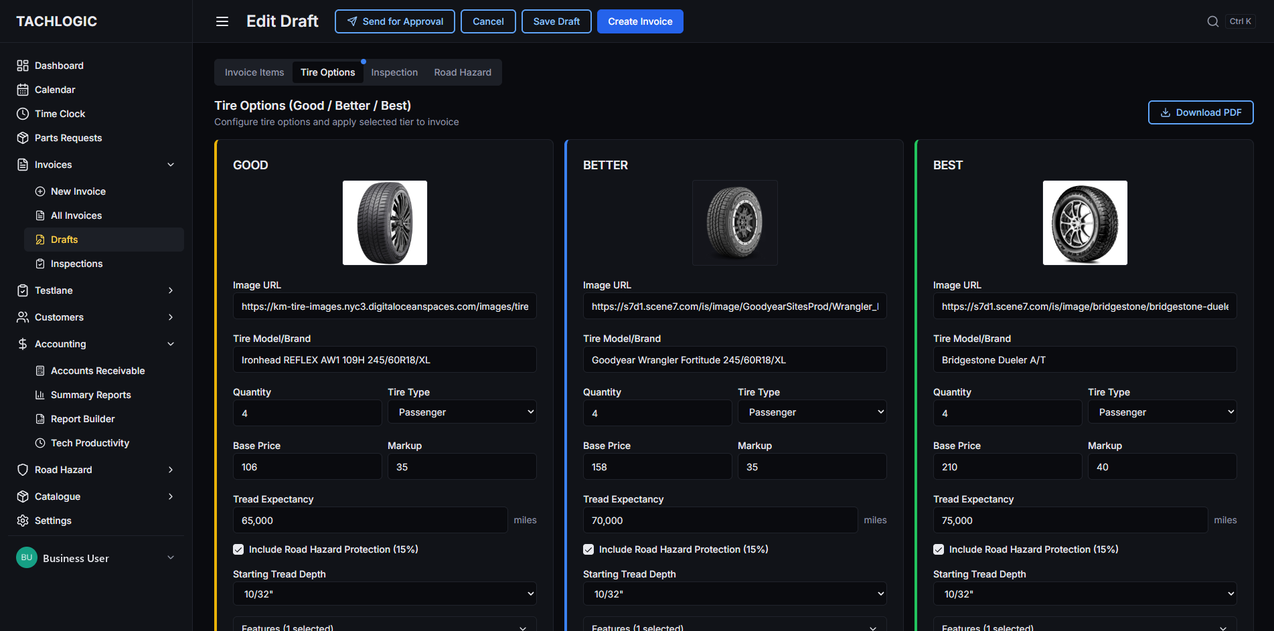This screenshot has width=1274, height=631.
Task: Click the Testlane clipboard-check icon
Action: (x=23, y=290)
